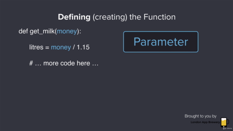This screenshot has width=233, height=131.
Task: Click the London App Brewery beer mug logo
Action: coord(225,122)
